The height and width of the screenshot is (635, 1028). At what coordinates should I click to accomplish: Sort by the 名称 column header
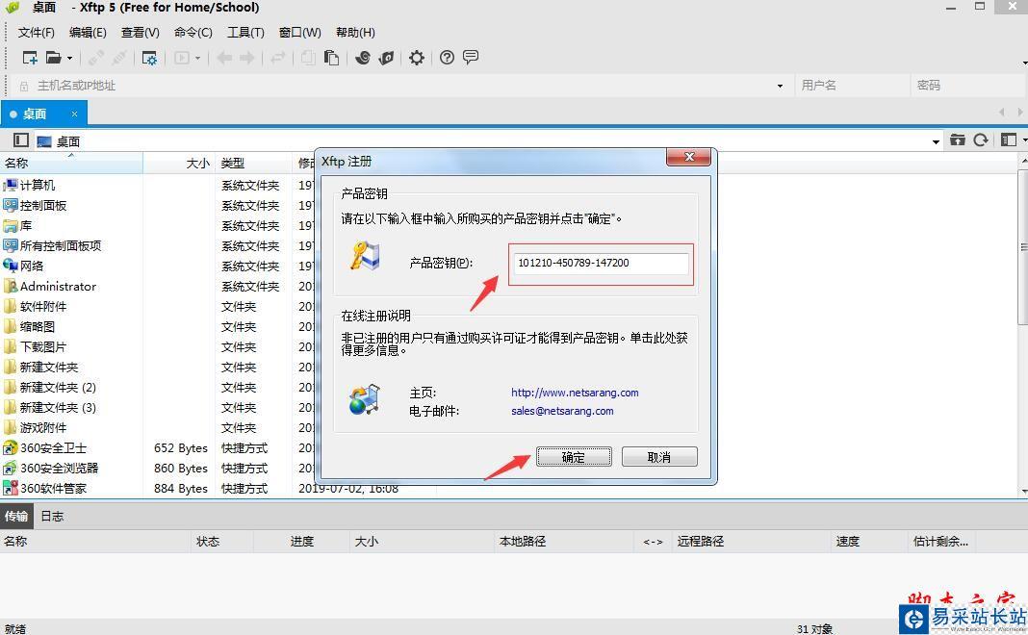tap(71, 164)
